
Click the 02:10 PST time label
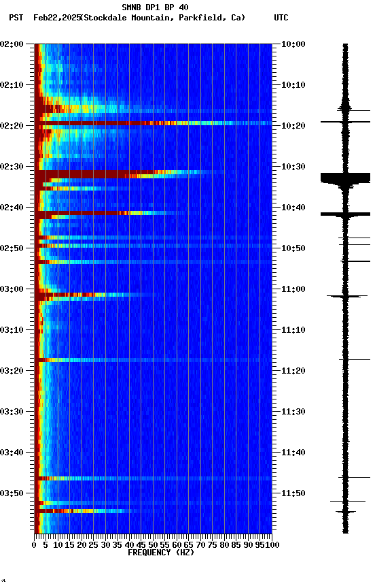tap(12, 85)
